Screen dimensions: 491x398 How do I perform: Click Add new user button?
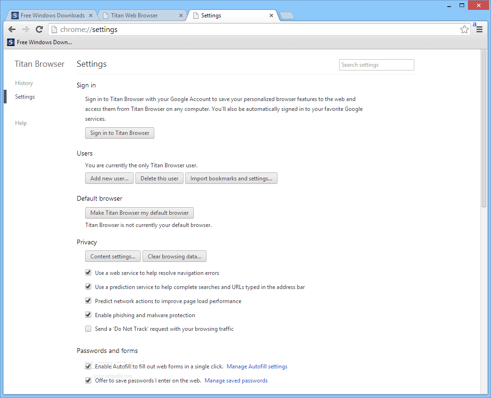pos(109,179)
